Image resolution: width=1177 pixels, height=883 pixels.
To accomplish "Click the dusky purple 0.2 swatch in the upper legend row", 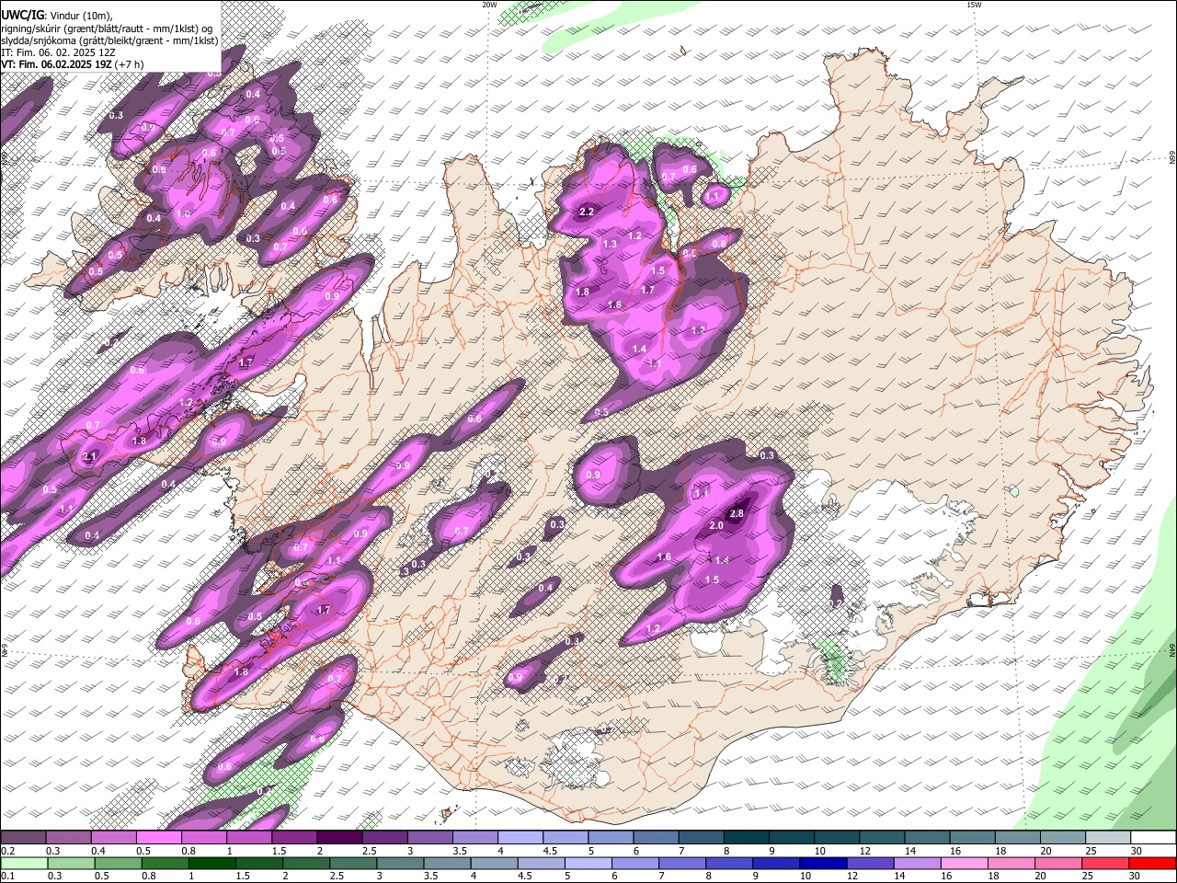I will tap(23, 838).
